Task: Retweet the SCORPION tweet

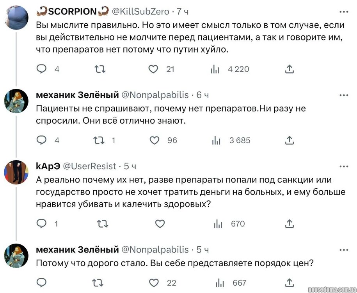Action: 100,69
